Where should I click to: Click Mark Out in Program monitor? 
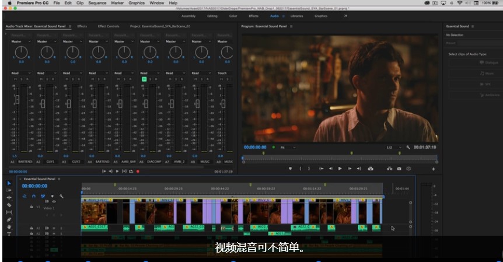point(309,169)
